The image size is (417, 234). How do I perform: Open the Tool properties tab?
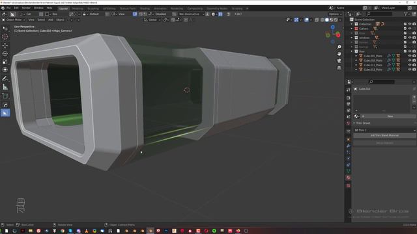pos(348,90)
